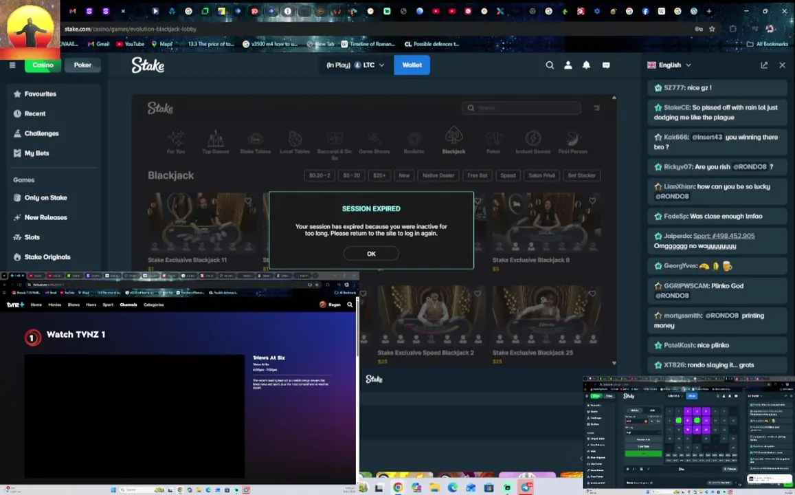
Task: Select the Instant Games lobby category
Action: (x=533, y=142)
